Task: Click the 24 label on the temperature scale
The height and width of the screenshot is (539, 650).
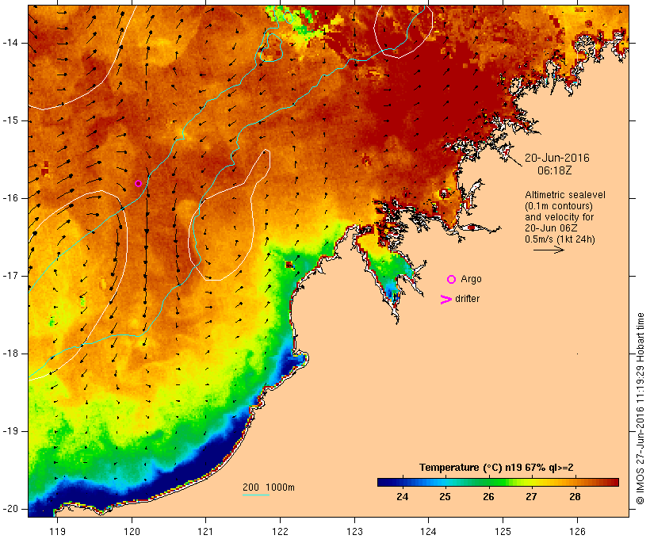Action: pyautogui.click(x=402, y=497)
